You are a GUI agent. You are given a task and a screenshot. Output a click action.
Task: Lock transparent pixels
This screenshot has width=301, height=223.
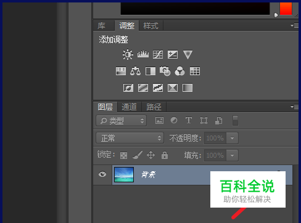[123, 155]
